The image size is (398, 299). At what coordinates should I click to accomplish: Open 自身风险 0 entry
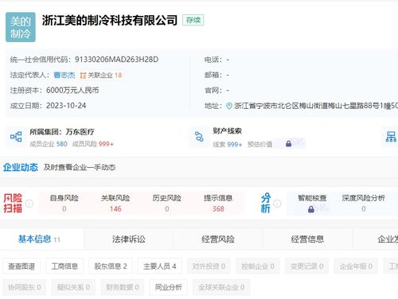click(64, 204)
